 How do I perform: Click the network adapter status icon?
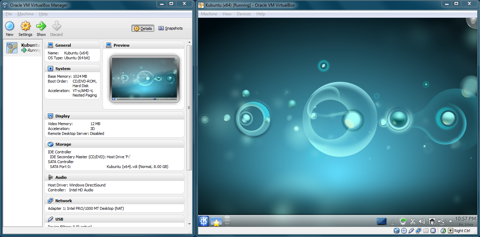click(x=419, y=230)
